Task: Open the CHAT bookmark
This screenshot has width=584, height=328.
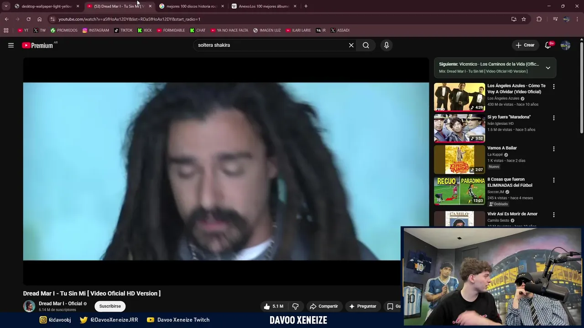Action: [198, 31]
